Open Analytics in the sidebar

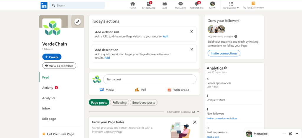(49, 98)
